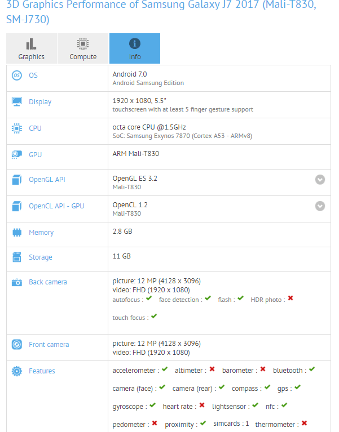Image resolution: width=339 pixels, height=432 pixels.
Task: Click the touch focus check mark
Action: tap(154, 316)
